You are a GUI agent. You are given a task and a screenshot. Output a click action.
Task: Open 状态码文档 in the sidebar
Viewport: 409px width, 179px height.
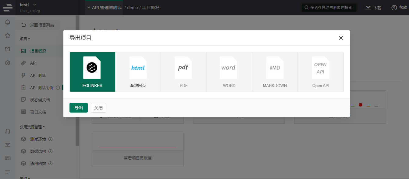[40, 100]
